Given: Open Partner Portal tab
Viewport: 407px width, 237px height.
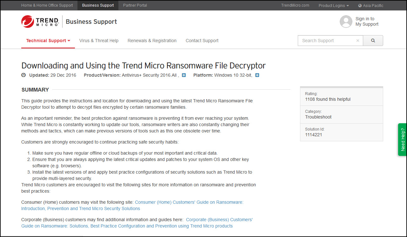Looking at the screenshot, I should click(x=135, y=5).
